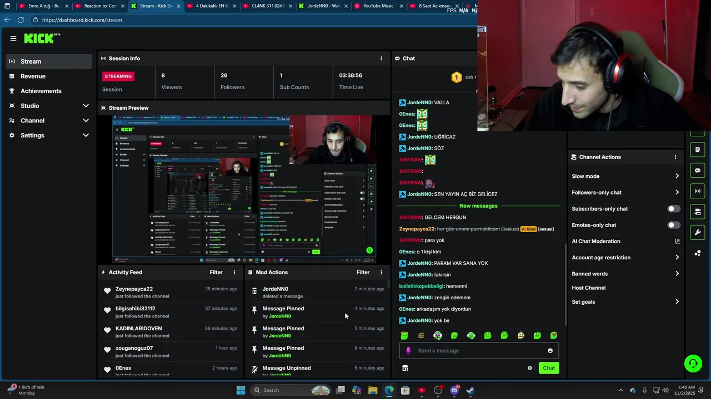Toggle Emotes-only chat switch

(673, 225)
